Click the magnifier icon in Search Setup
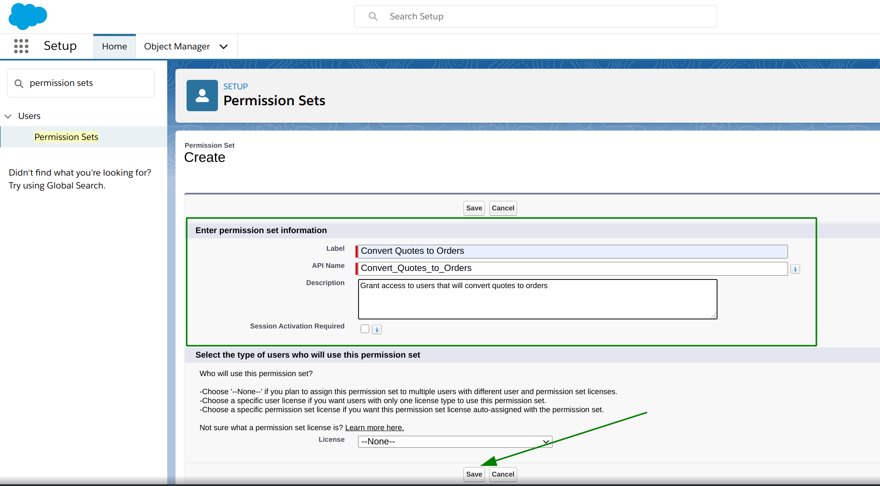880x486 pixels. (373, 16)
